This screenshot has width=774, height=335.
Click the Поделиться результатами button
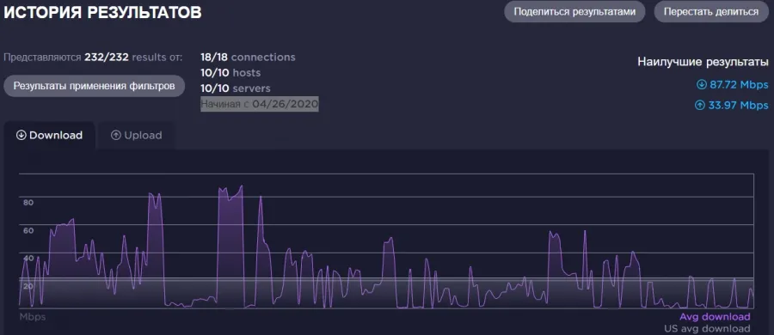point(574,12)
